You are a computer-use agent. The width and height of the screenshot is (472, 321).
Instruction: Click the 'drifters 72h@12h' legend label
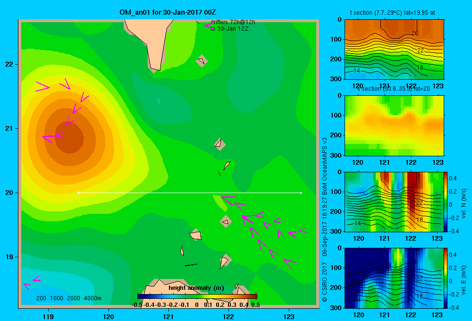point(233,22)
